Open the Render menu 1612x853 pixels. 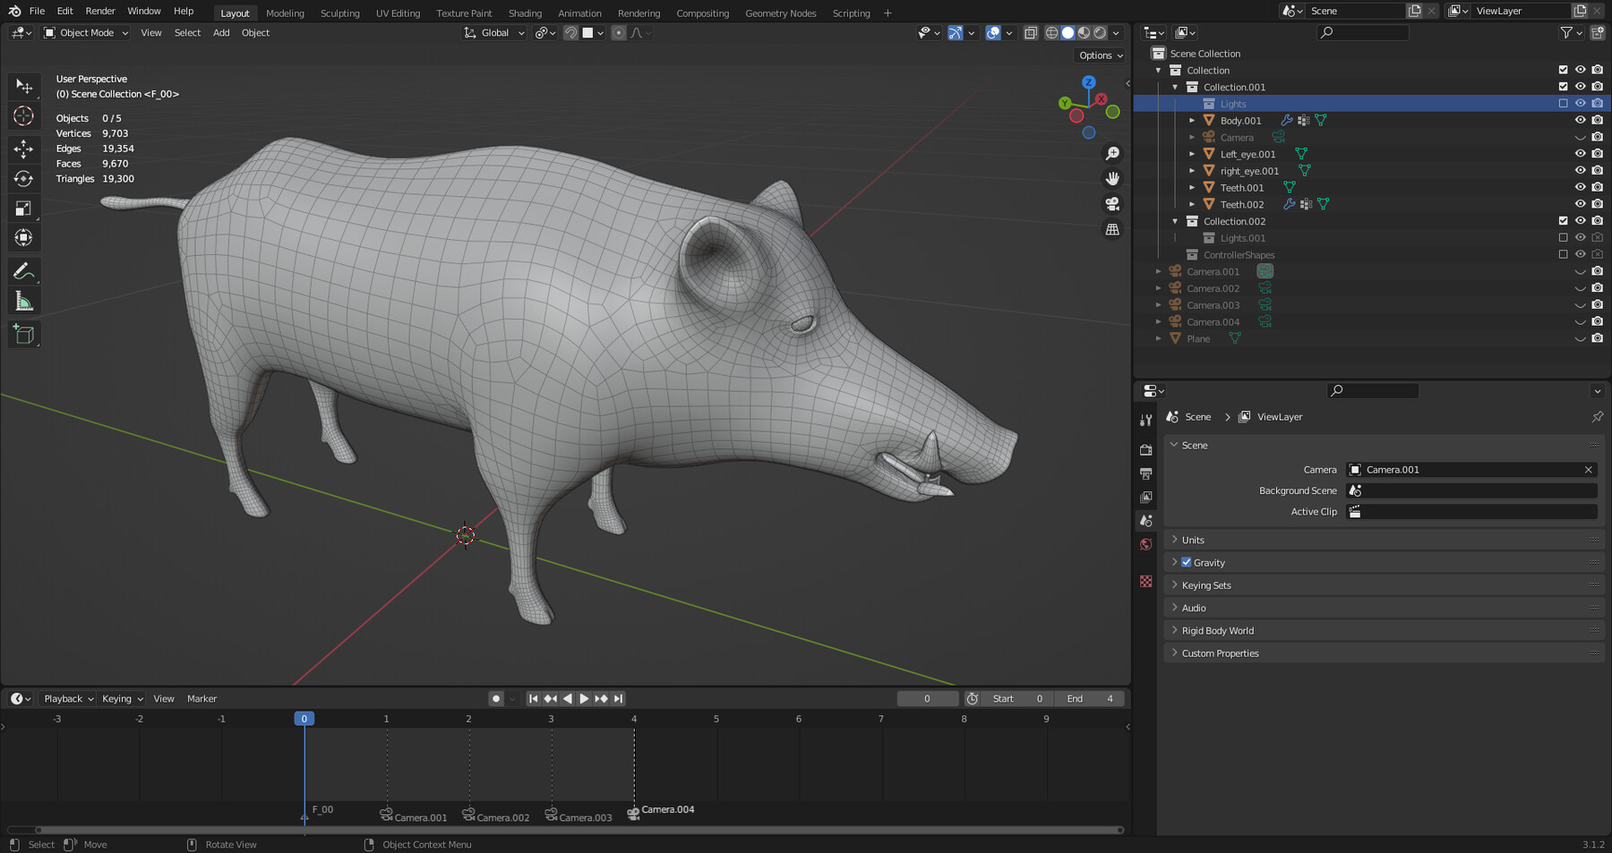coord(99,11)
